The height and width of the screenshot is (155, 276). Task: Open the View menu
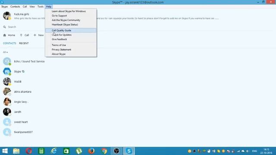(32, 6)
